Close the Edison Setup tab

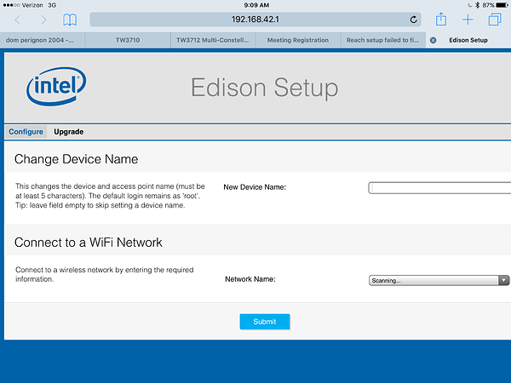click(433, 40)
